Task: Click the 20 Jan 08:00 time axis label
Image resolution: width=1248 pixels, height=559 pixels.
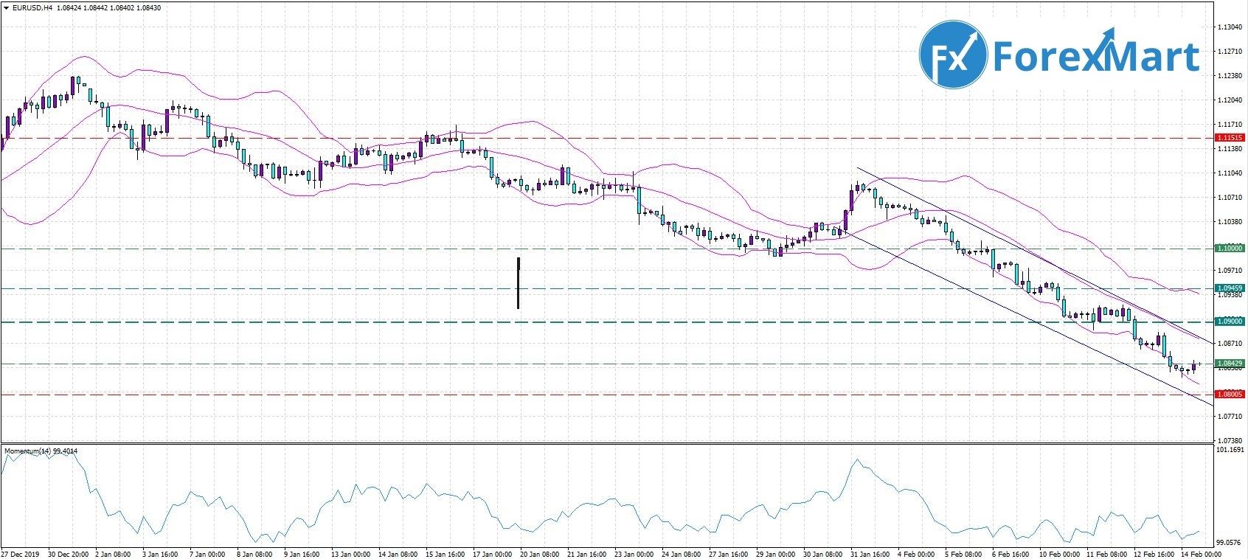Action: click(x=539, y=554)
